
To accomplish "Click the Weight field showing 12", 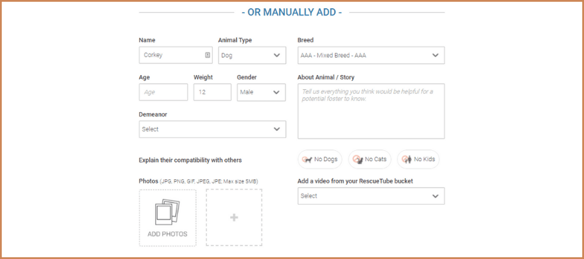I will click(212, 92).
